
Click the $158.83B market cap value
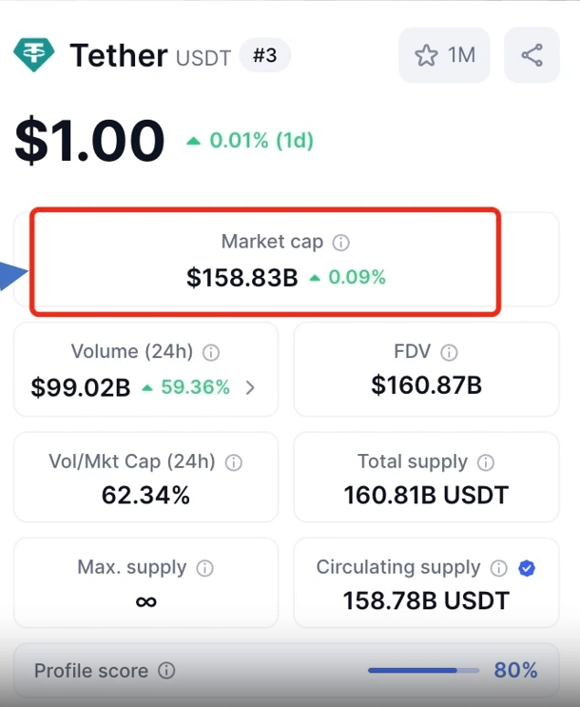tap(242, 278)
